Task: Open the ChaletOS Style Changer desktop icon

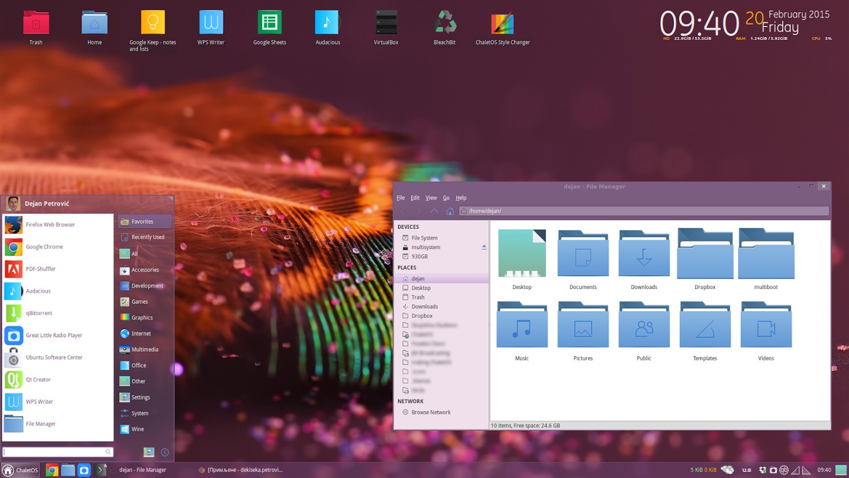Action: [x=502, y=23]
